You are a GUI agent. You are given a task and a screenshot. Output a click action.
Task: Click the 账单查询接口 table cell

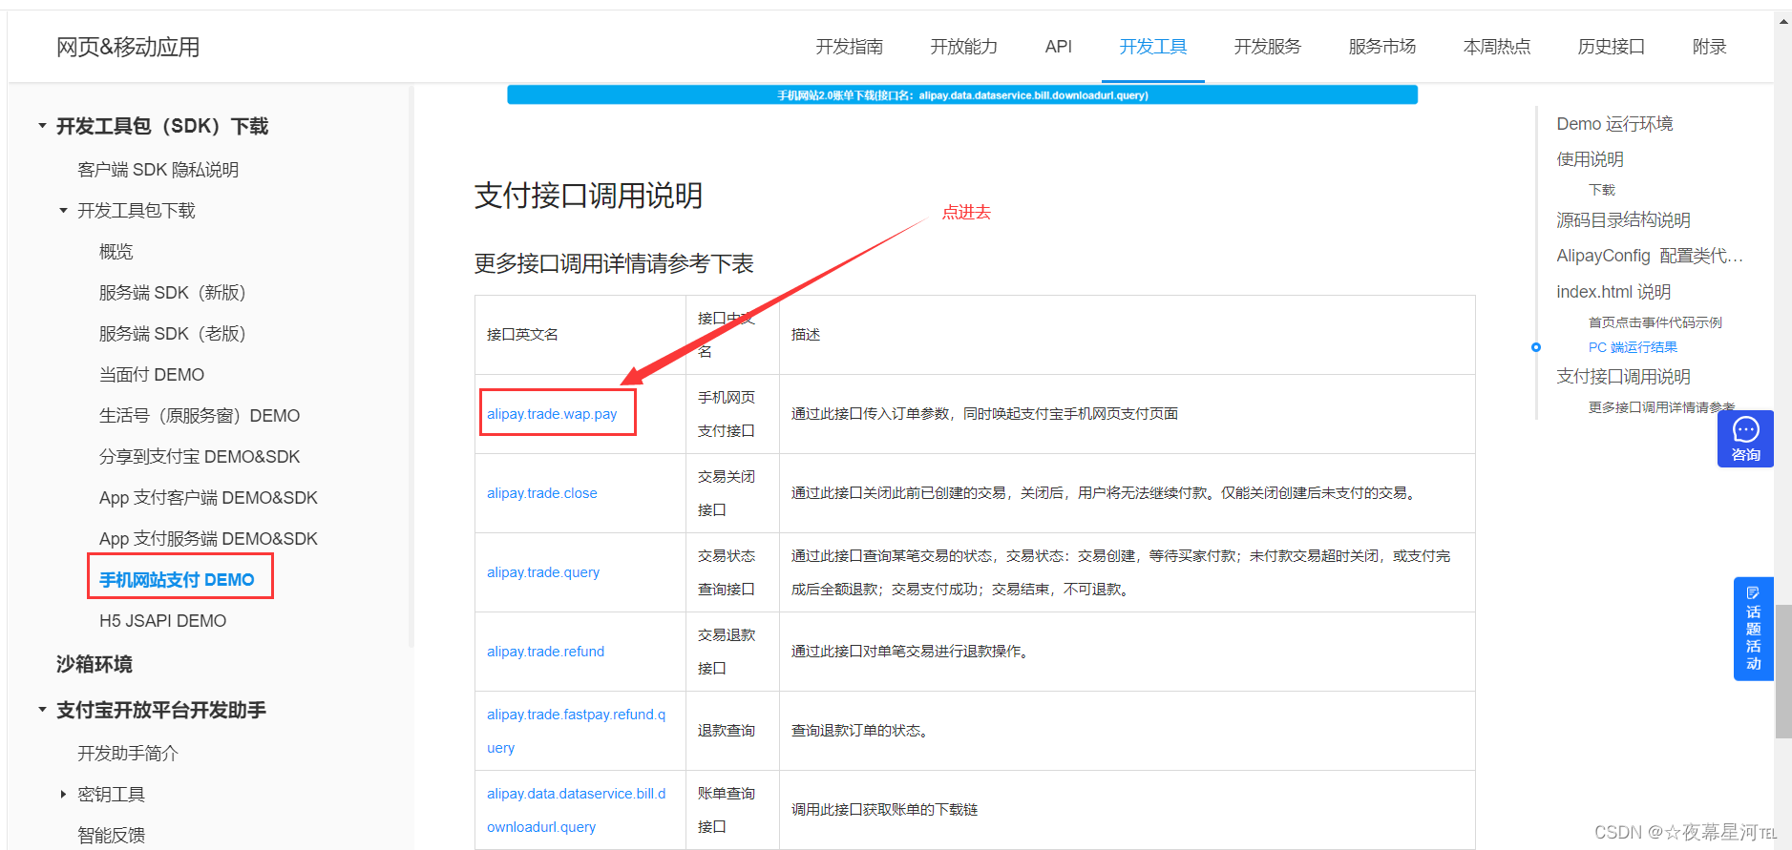click(732, 810)
